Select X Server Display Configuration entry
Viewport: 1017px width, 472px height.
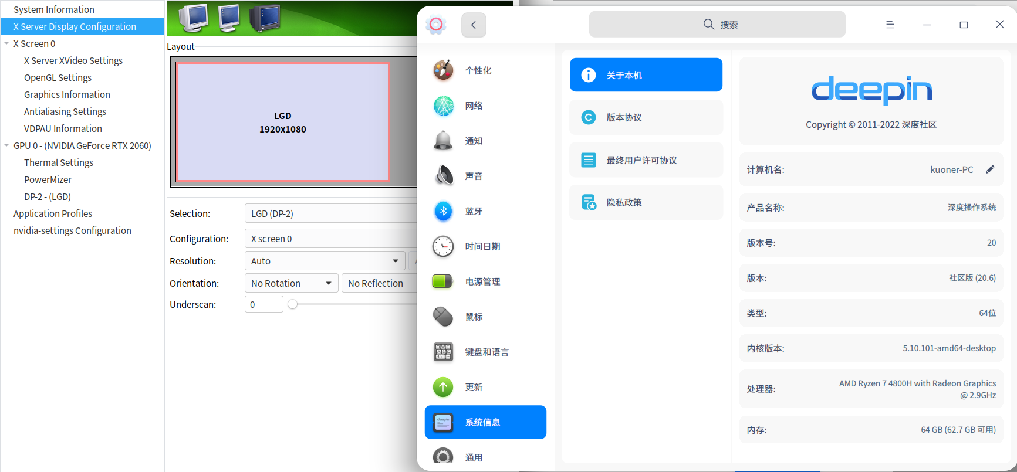(83, 26)
